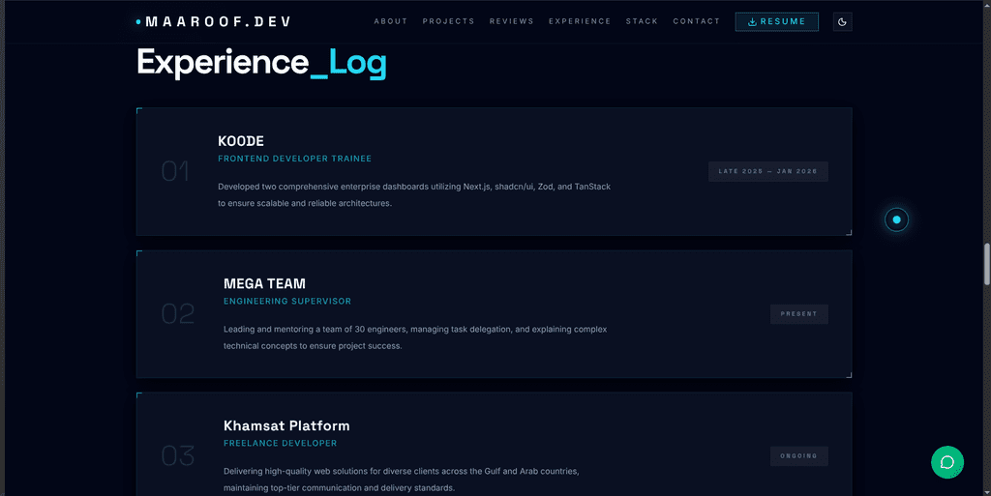Click the ONGOING status badge
The height and width of the screenshot is (496, 991).
(x=798, y=455)
